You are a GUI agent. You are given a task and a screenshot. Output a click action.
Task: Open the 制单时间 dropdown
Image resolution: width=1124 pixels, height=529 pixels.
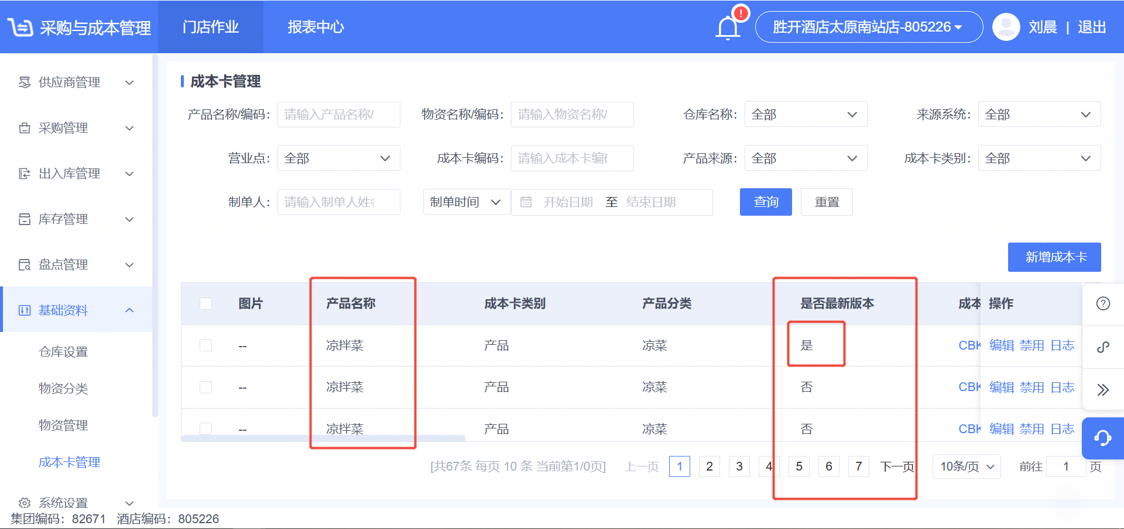(467, 202)
